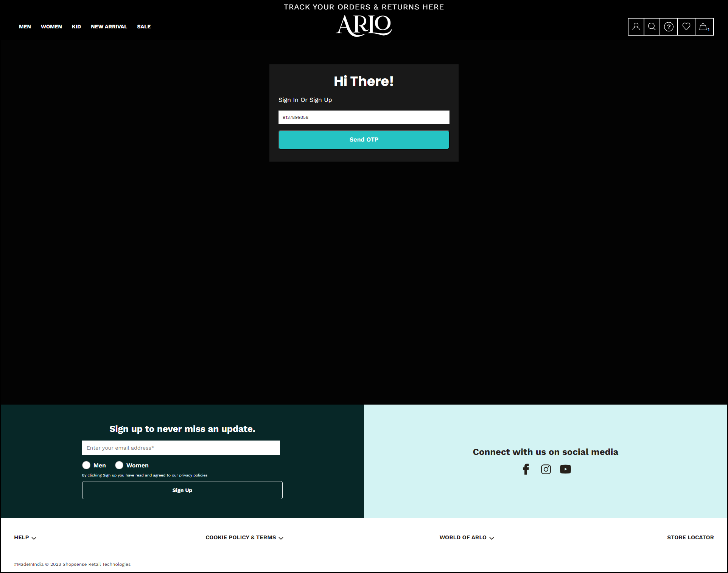Focus the phone number input field
The image size is (728, 573).
tap(364, 117)
